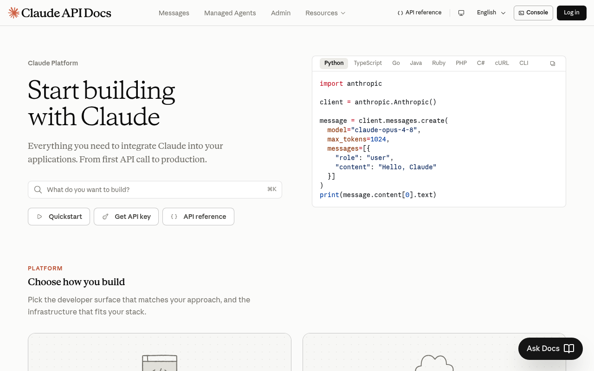Switch to the C# code tab
This screenshot has width=594, height=371.
tap(481, 63)
